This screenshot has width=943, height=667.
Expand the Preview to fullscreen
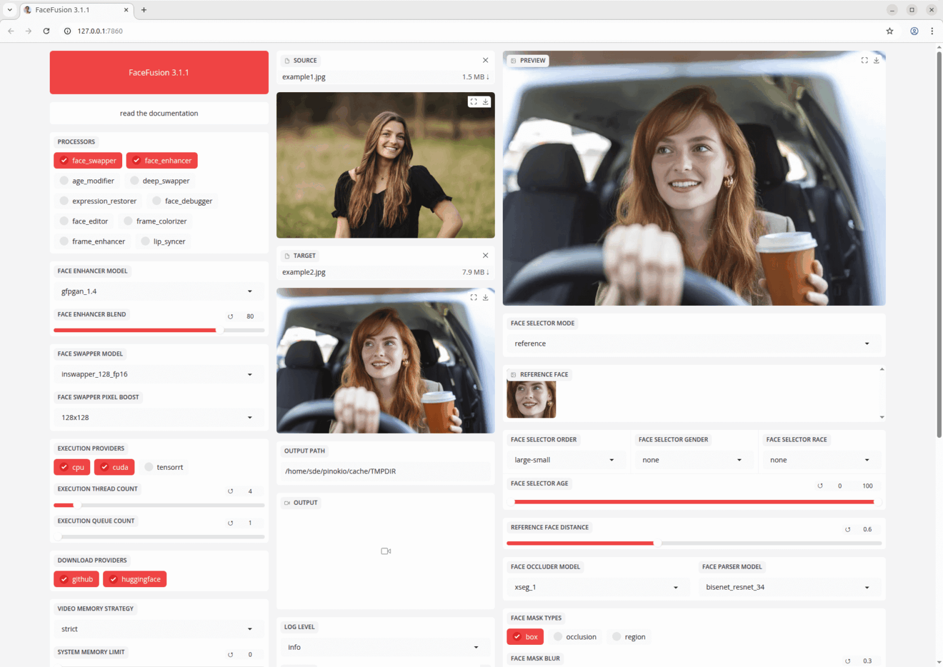point(864,60)
